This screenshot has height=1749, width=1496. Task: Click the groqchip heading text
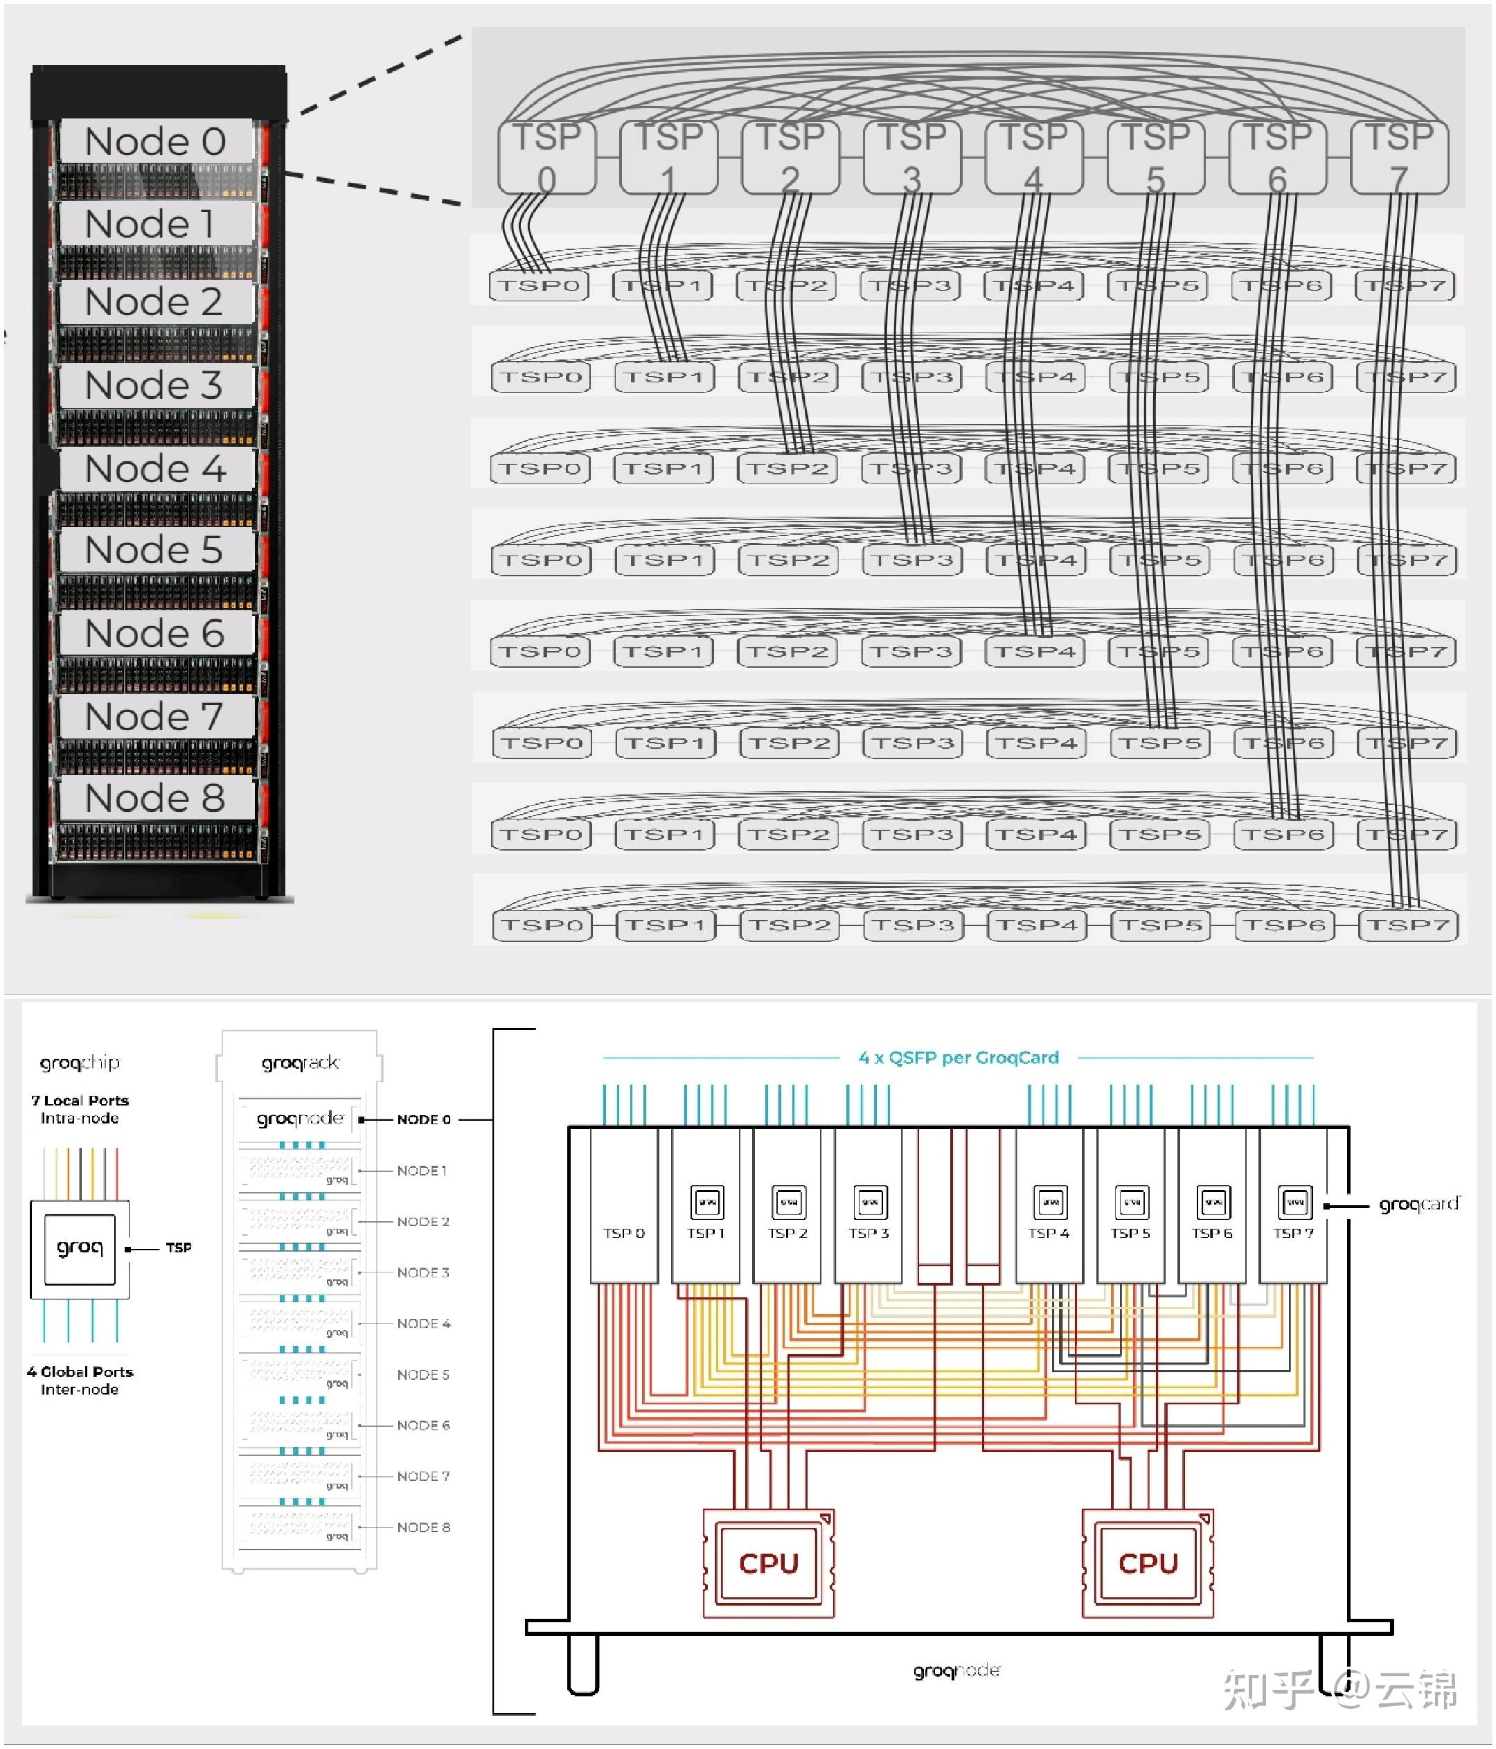tap(80, 1063)
